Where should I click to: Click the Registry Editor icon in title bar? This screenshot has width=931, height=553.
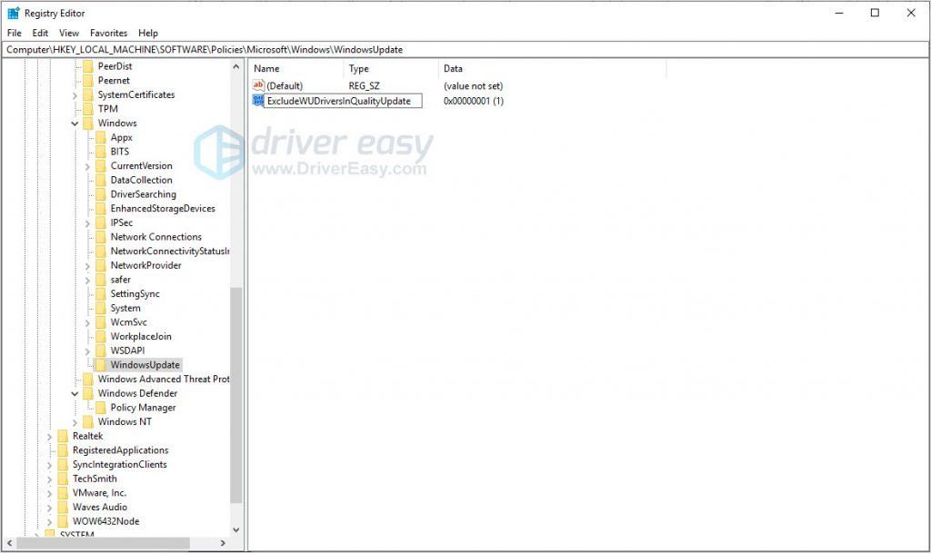(12, 12)
